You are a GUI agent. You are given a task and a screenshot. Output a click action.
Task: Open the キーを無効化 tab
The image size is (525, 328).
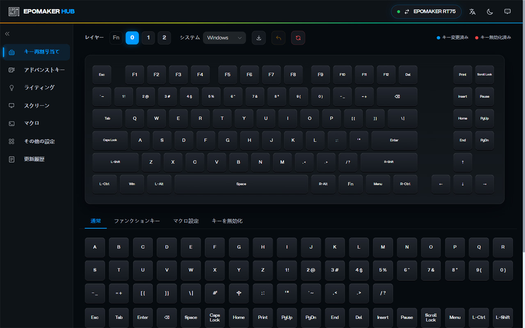(x=227, y=221)
